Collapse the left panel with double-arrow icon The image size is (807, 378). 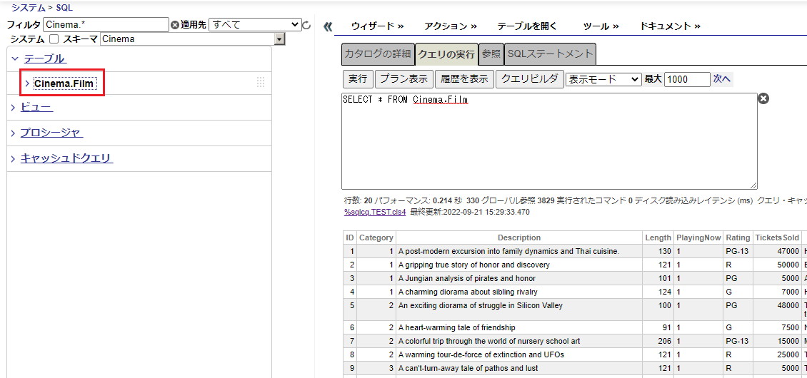tap(328, 26)
